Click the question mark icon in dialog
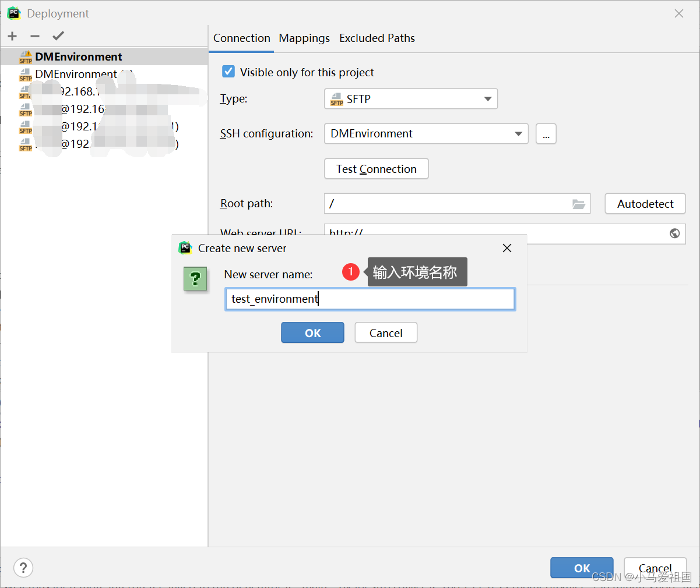This screenshot has height=588, width=700. (195, 279)
